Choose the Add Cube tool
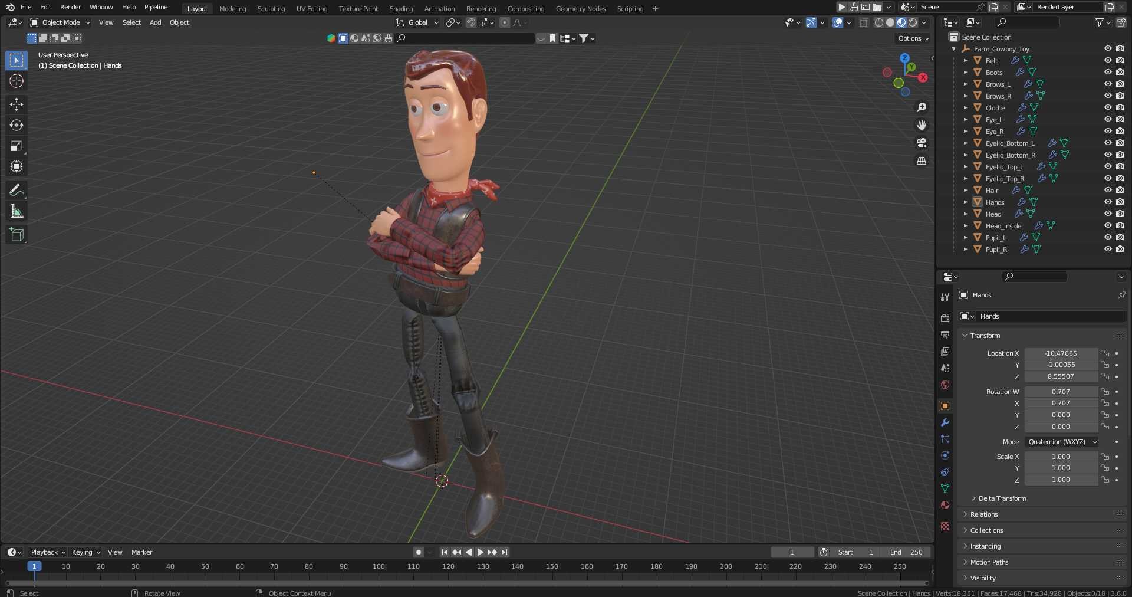This screenshot has height=597, width=1132. [17, 235]
